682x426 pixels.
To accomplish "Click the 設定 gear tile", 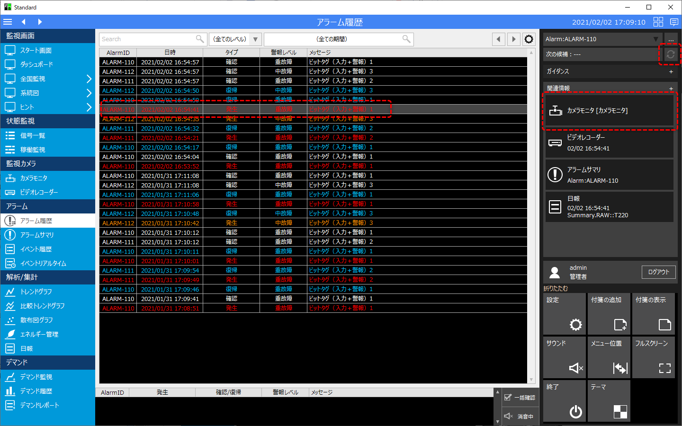I will coord(565,314).
